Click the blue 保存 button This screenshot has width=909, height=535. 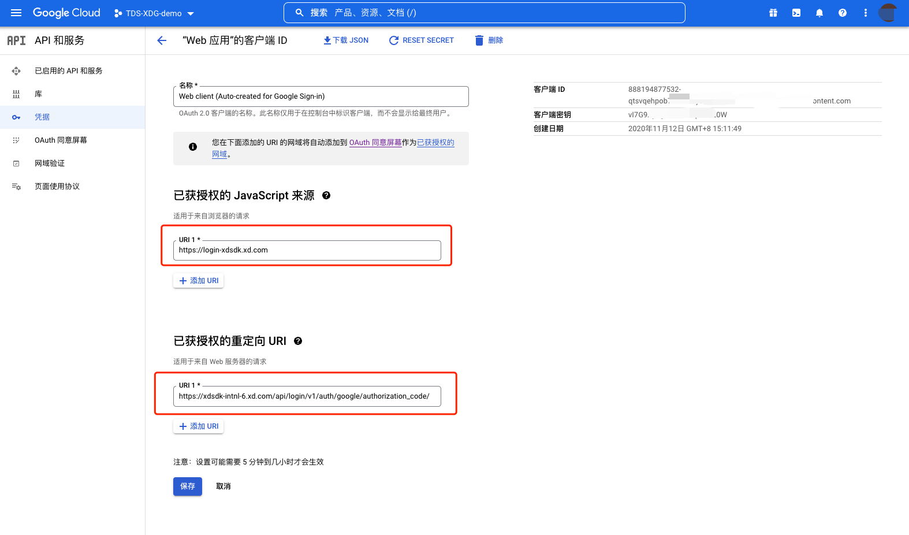[x=188, y=486]
